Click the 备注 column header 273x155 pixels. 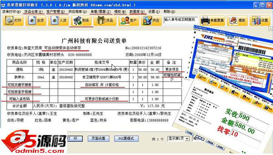tap(172, 62)
